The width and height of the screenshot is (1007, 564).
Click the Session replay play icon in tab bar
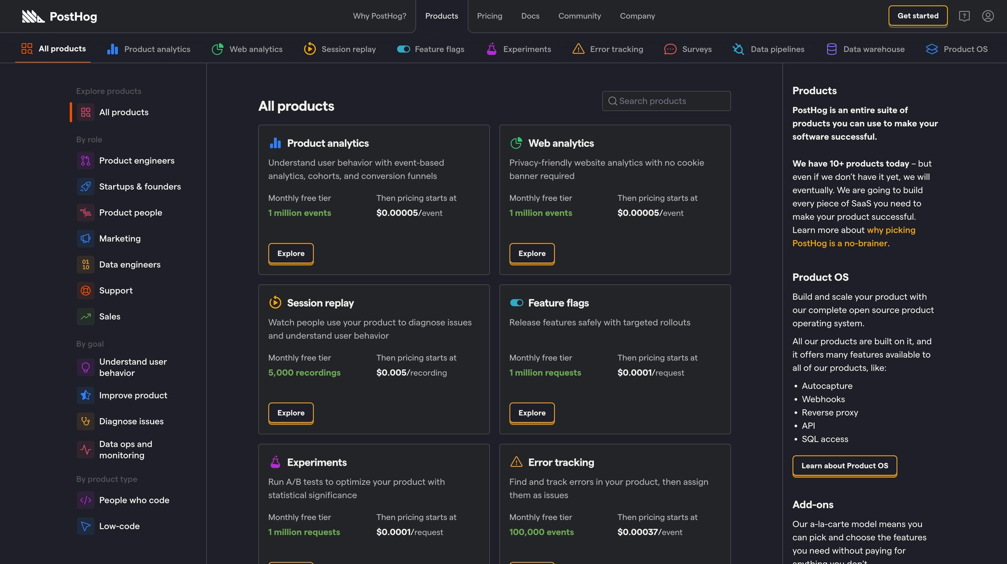point(310,49)
